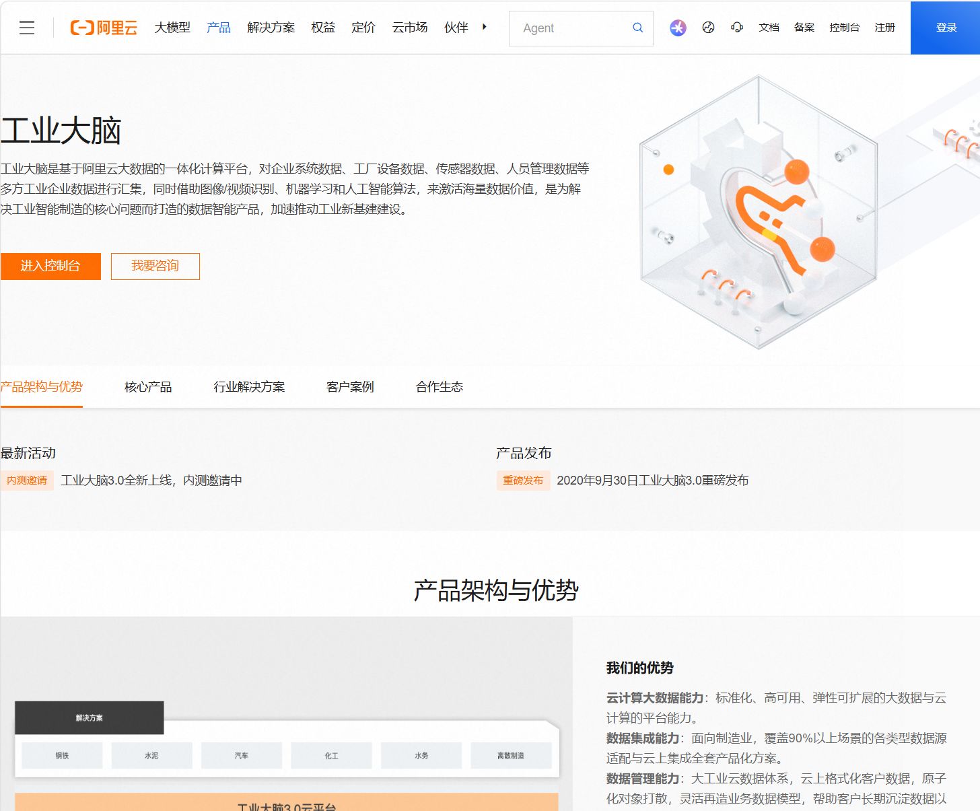Click the 数据管理能力 text
This screenshot has width=980, height=811.
[642, 779]
